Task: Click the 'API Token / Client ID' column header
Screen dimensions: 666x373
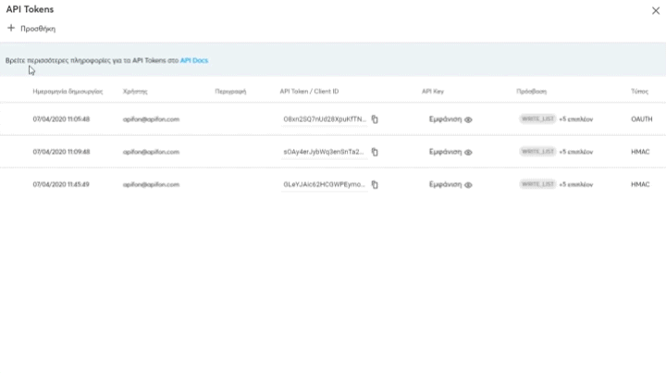Action: (309, 93)
